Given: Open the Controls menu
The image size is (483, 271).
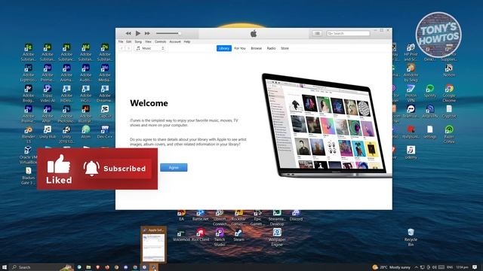Looking at the screenshot, I should [x=161, y=41].
